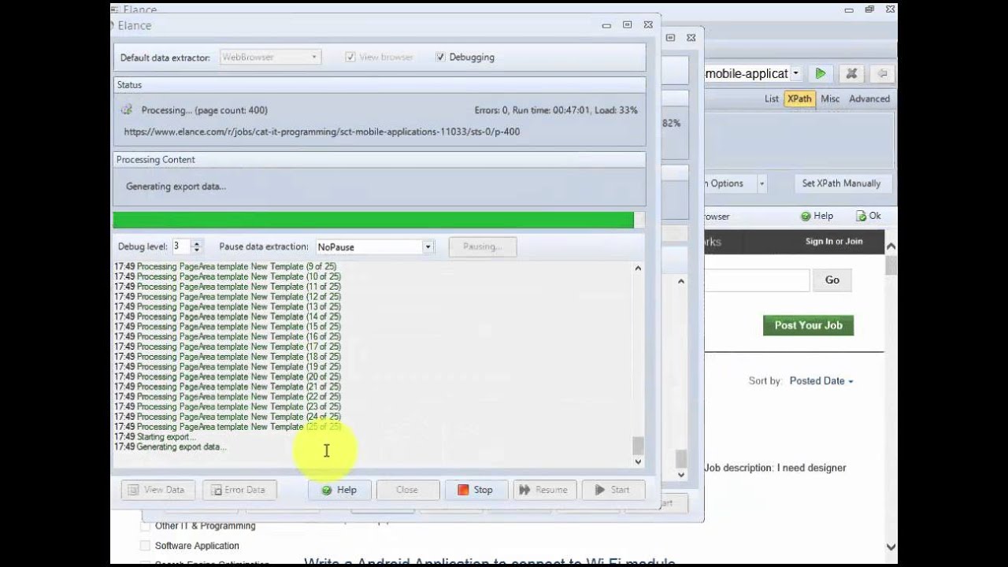Expand the URL dropdown in the background window
The image size is (1008, 567).
[795, 73]
